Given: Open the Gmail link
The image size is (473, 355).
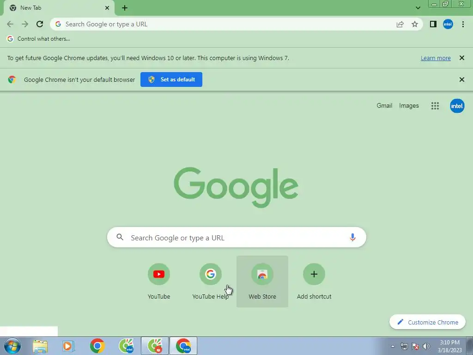Looking at the screenshot, I should point(384,106).
